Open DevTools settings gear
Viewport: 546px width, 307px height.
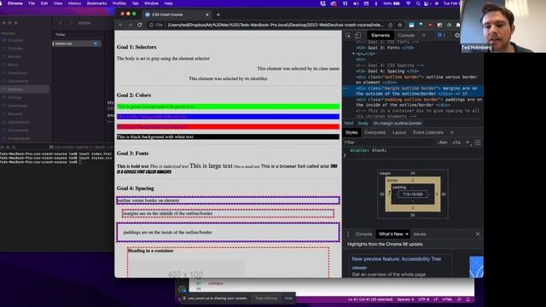[457, 36]
